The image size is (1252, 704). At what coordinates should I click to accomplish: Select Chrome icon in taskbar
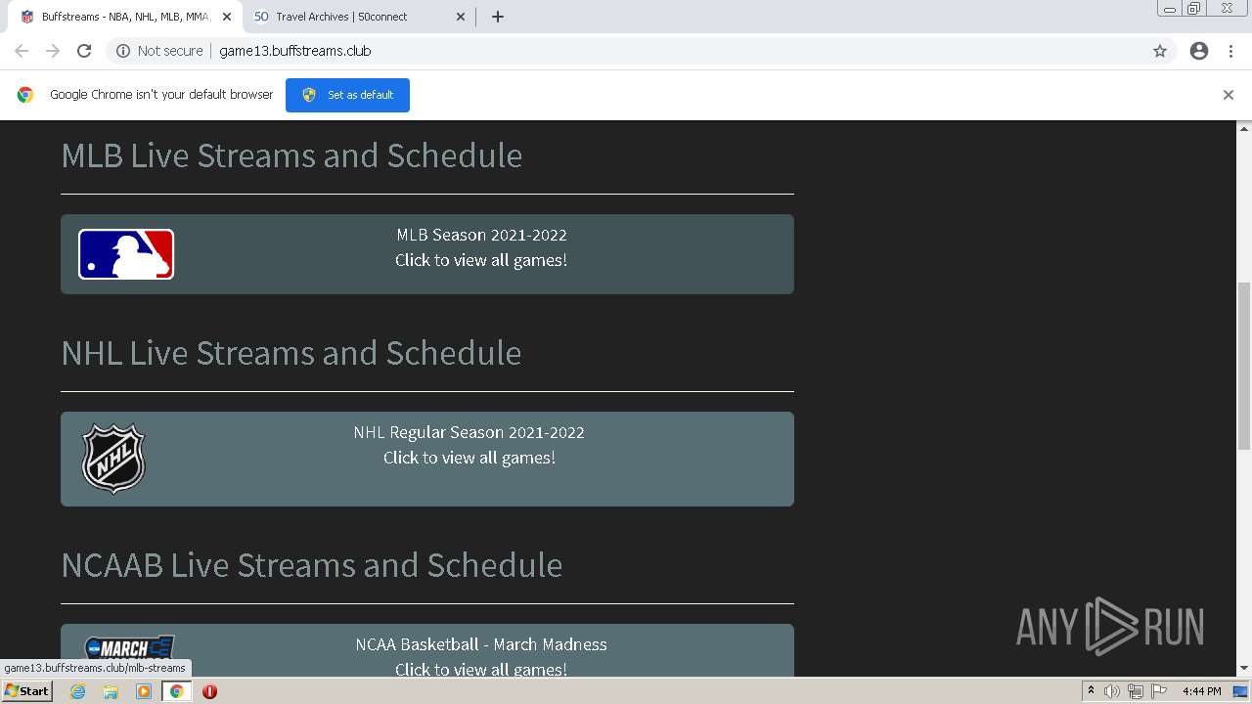tap(177, 691)
